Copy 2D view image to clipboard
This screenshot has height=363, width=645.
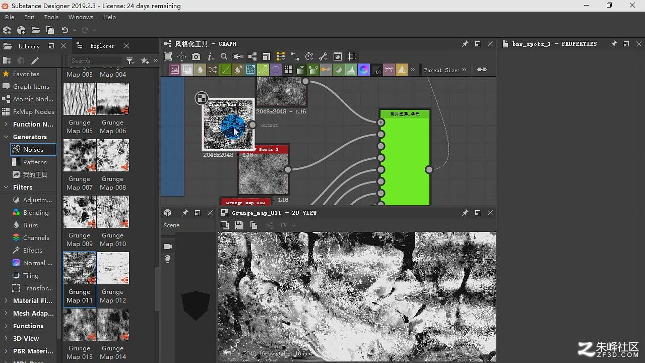(x=253, y=225)
